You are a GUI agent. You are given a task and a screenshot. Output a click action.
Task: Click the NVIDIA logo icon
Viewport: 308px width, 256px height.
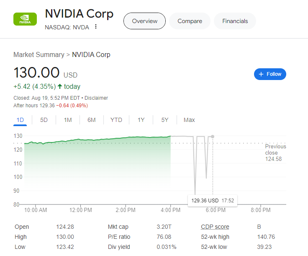[x=25, y=19]
